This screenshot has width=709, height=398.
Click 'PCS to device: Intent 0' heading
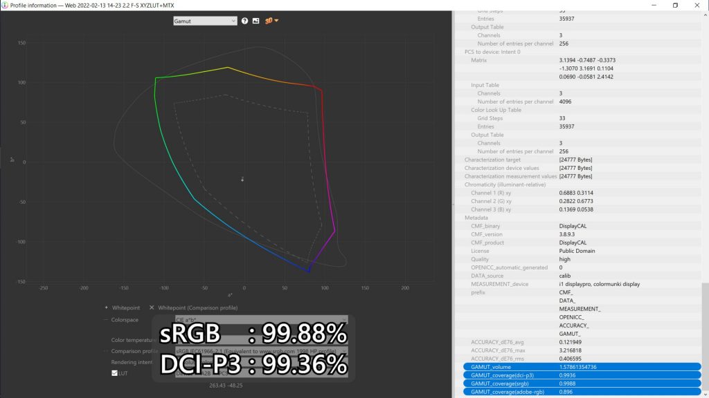[x=492, y=52]
